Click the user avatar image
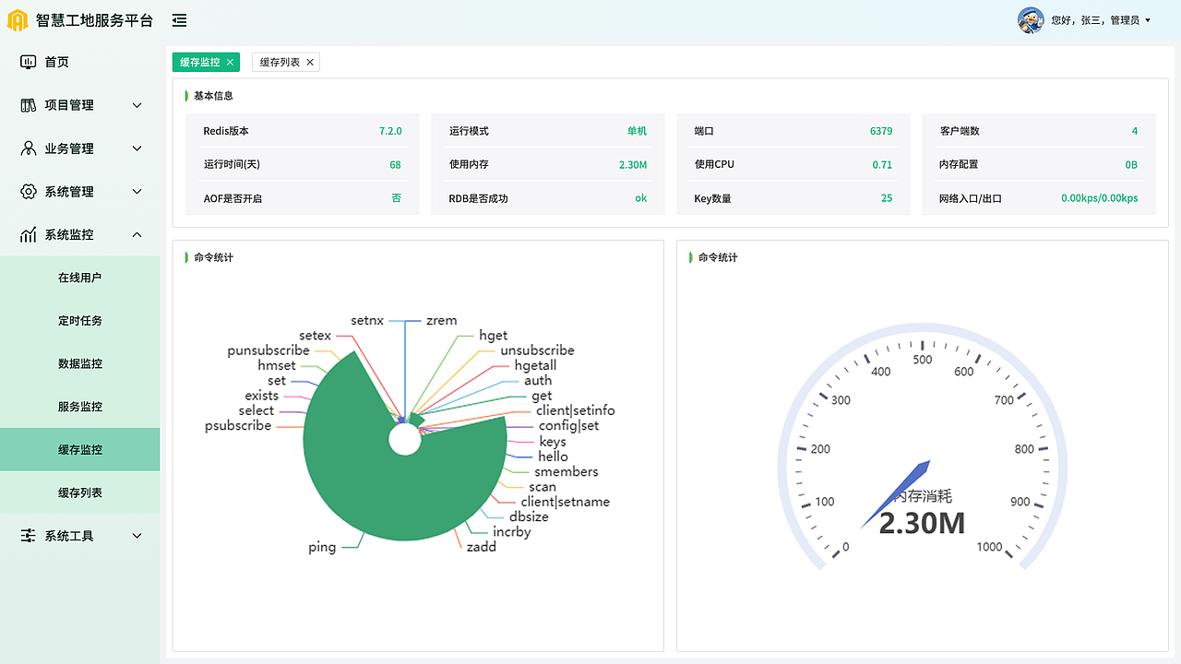 click(1031, 19)
